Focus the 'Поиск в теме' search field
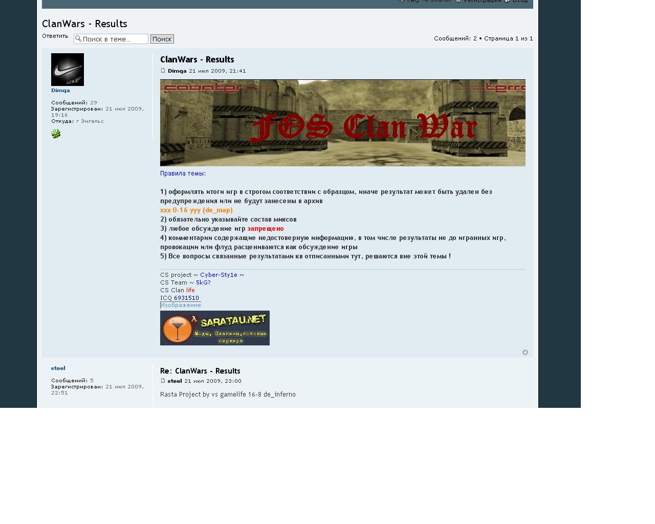Image resolution: width=655 pixels, height=524 pixels. coord(114,39)
